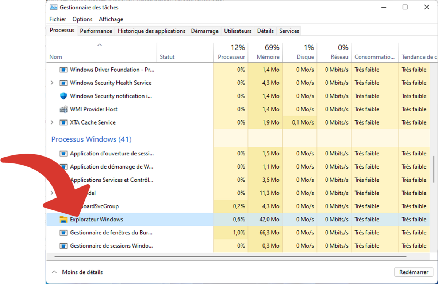Click the 1,0% processor value
Screen dimensions: 438x284
239,232
